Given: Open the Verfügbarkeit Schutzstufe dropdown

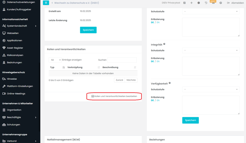Looking at the screenshot, I should 211,90.
